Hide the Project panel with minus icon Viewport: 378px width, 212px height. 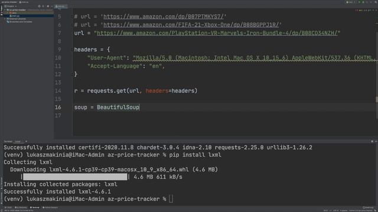[52, 6]
